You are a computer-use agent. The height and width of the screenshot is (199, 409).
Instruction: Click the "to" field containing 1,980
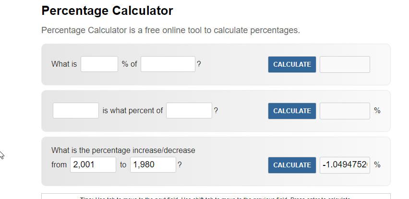(153, 165)
